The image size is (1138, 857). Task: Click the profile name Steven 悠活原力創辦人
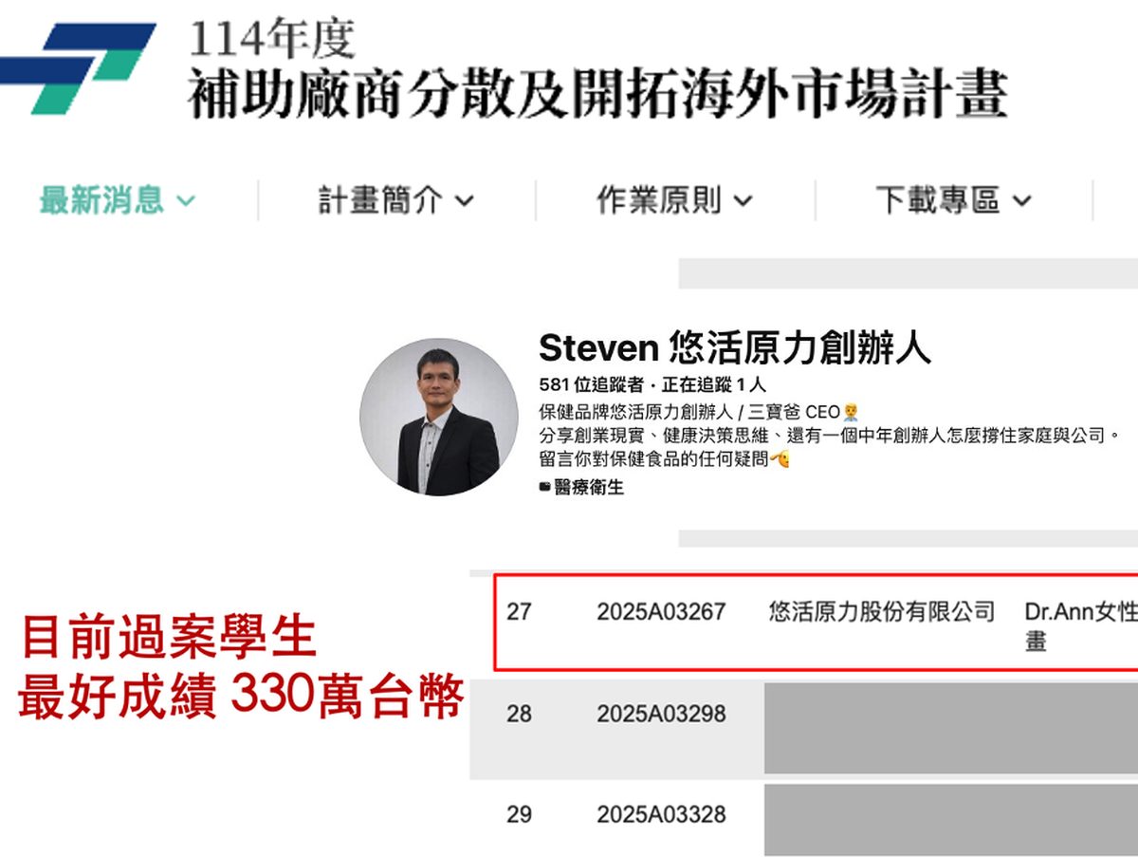(735, 348)
